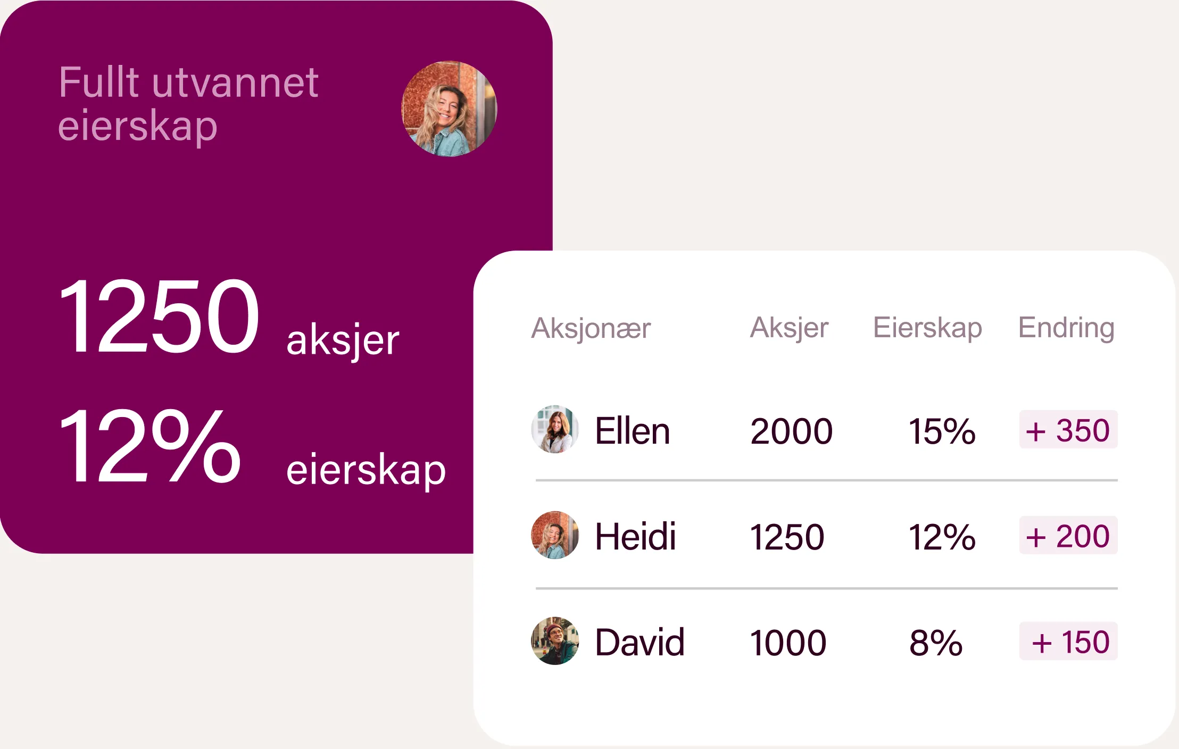Click the + 150 change badge
The height and width of the screenshot is (749, 1179).
tap(1068, 642)
